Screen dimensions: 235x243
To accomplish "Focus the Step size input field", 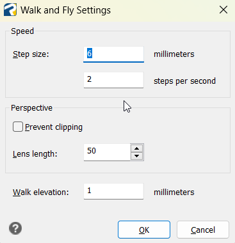I will click(x=113, y=54).
